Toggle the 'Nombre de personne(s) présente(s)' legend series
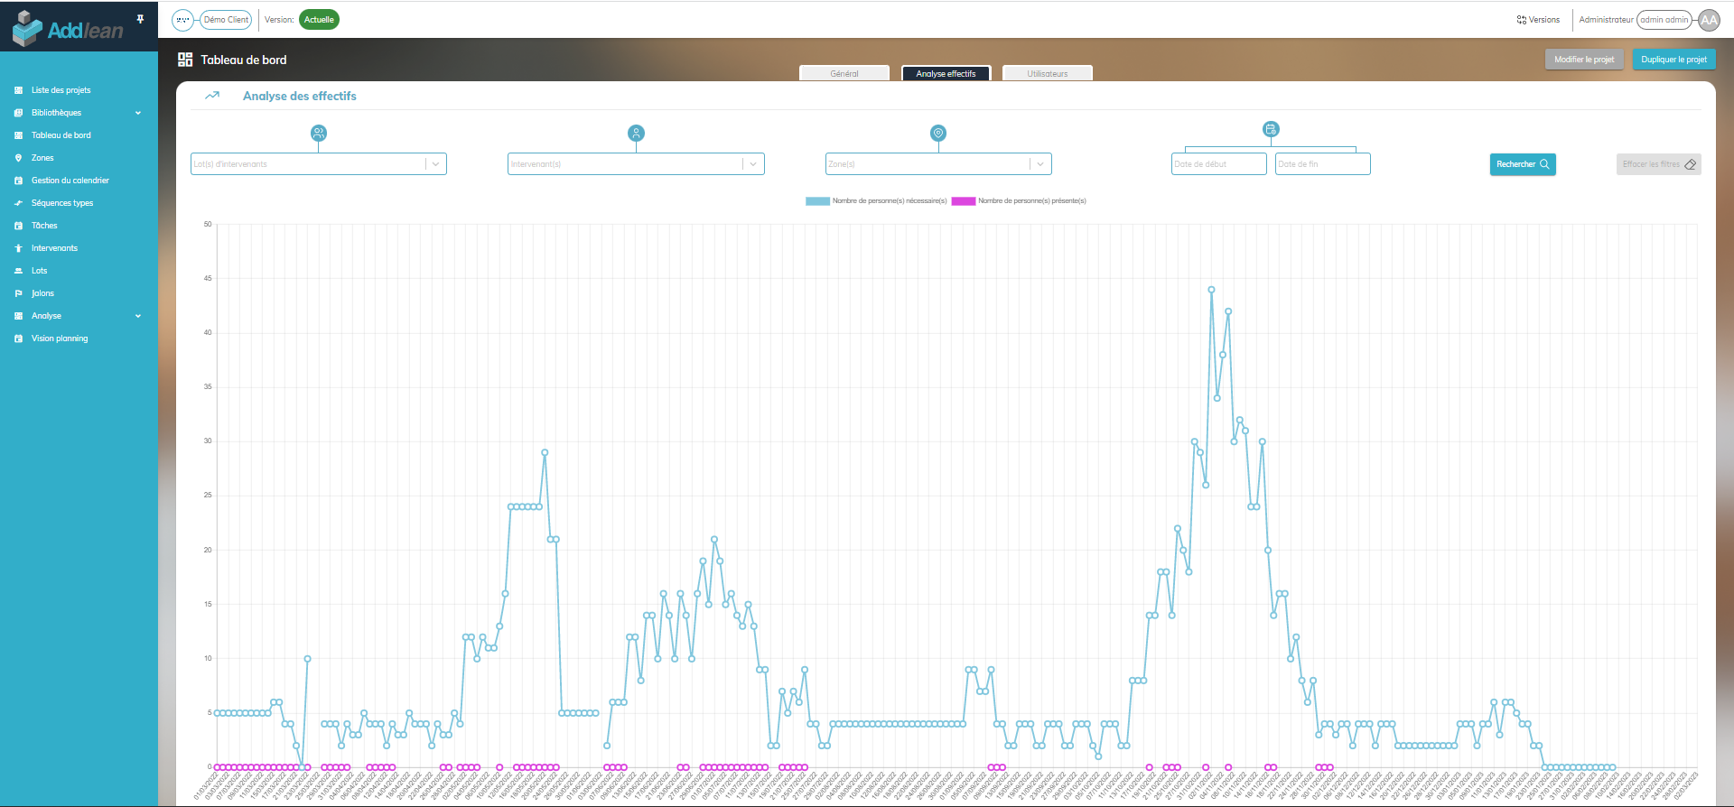Image resolution: width=1734 pixels, height=807 pixels. tap(1031, 201)
